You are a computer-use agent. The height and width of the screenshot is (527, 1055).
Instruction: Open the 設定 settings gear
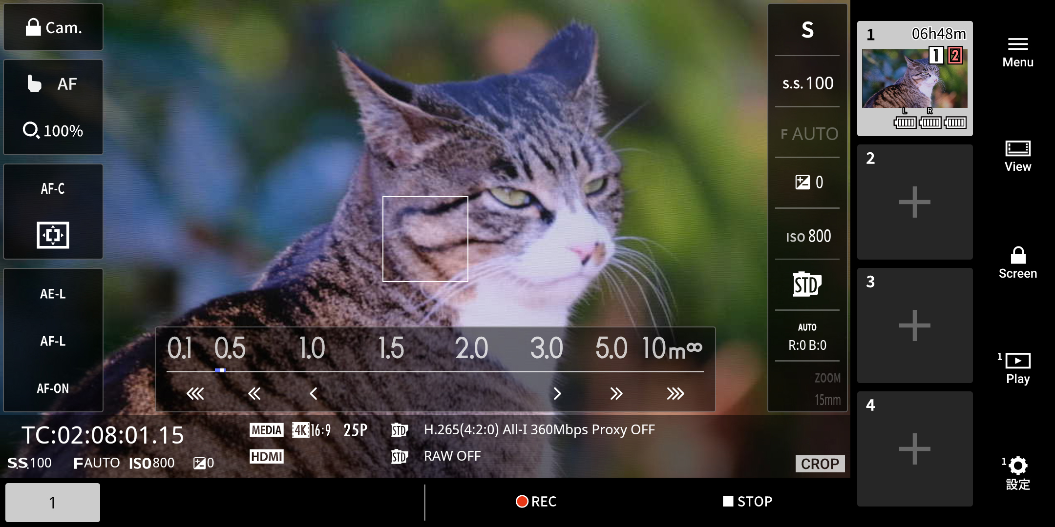(x=1018, y=473)
